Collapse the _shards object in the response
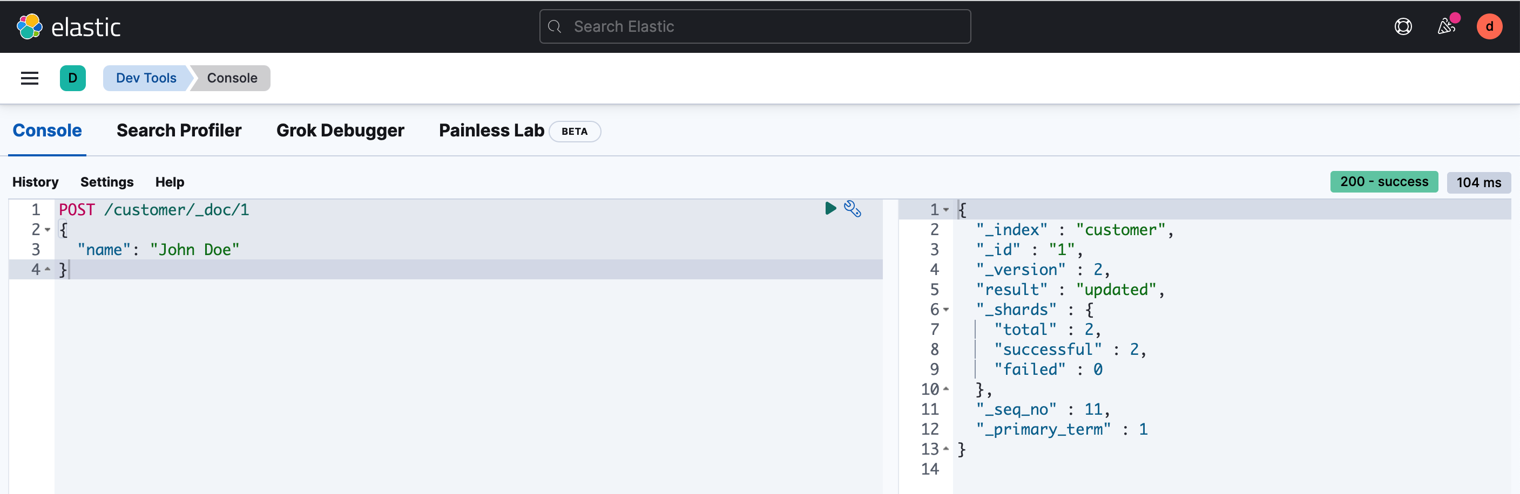 (x=947, y=310)
